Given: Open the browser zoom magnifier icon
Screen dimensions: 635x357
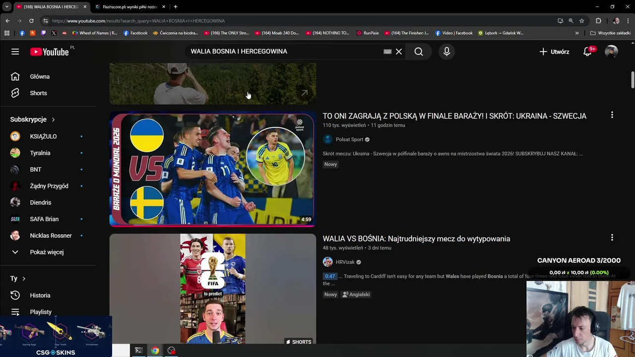Looking at the screenshot, I should coord(571,21).
